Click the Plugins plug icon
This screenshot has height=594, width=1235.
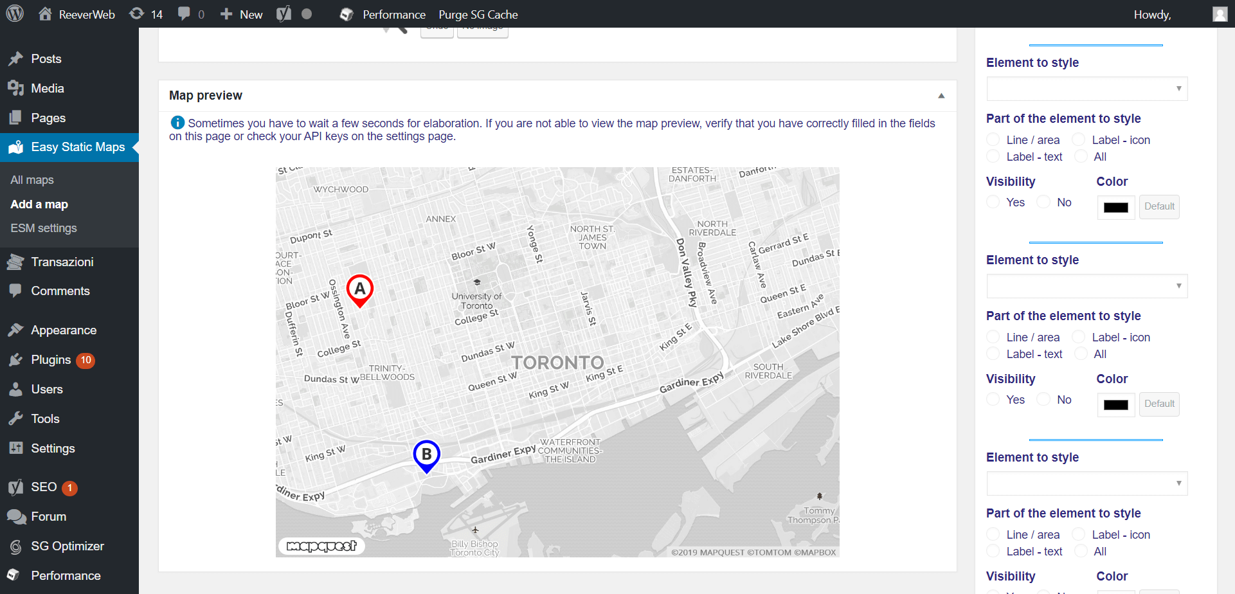click(16, 359)
